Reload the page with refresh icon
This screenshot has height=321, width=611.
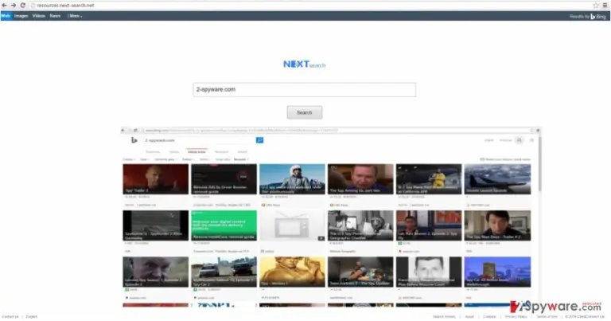(22, 5)
